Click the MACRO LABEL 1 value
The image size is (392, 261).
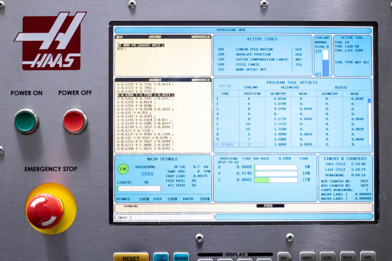[x=363, y=194]
